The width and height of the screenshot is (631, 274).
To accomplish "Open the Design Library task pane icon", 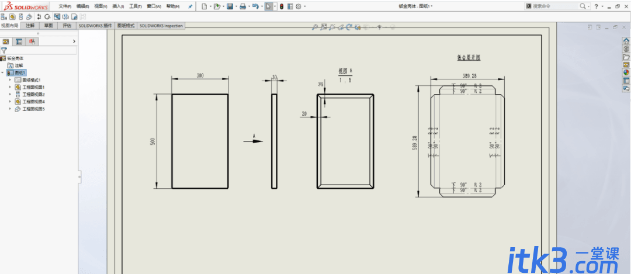I will coord(626,49).
